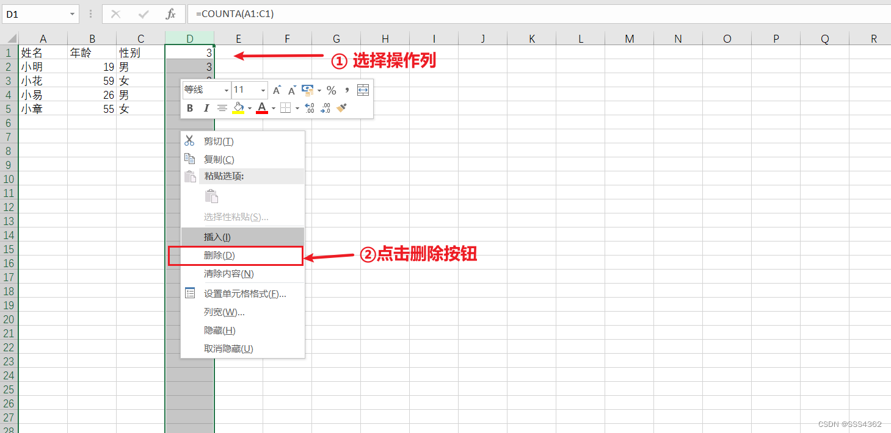Open the accounting format dropdown arrow

tap(319, 90)
